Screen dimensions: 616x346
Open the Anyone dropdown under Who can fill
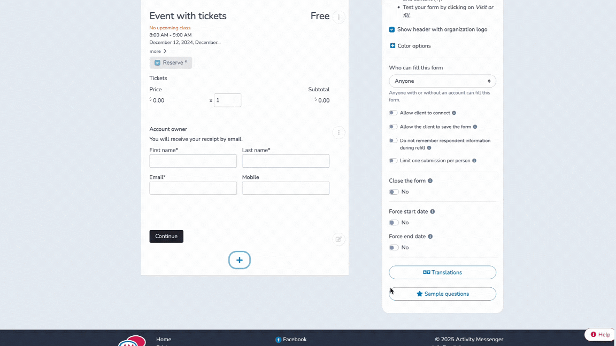(442, 81)
